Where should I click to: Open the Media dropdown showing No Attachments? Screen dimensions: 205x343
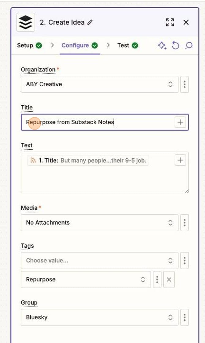coord(100,223)
